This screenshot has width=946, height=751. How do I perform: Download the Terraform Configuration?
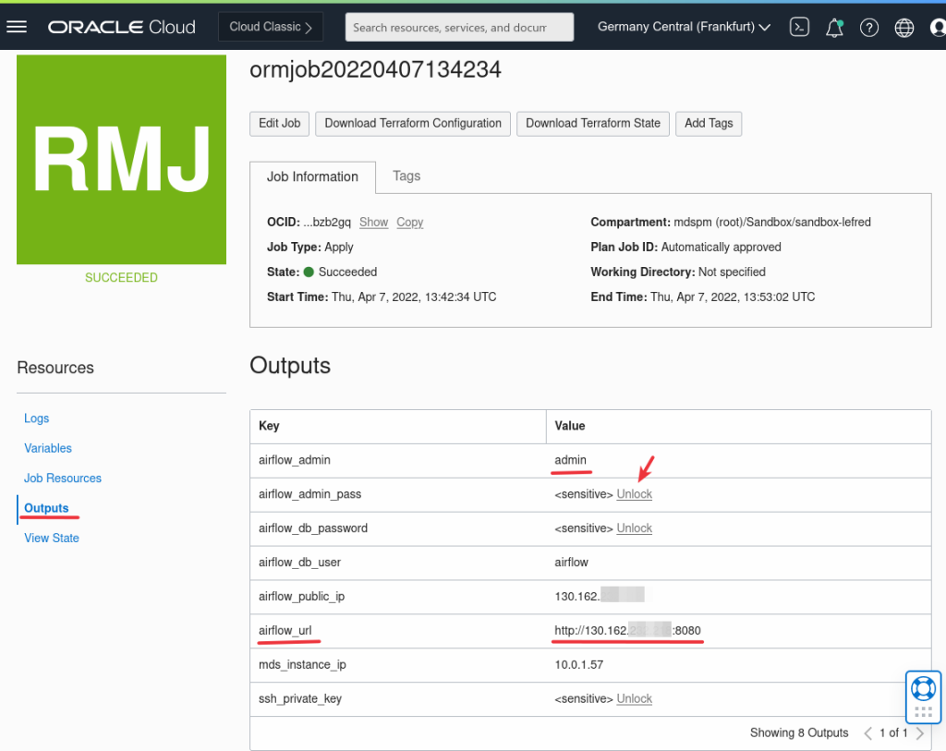412,123
